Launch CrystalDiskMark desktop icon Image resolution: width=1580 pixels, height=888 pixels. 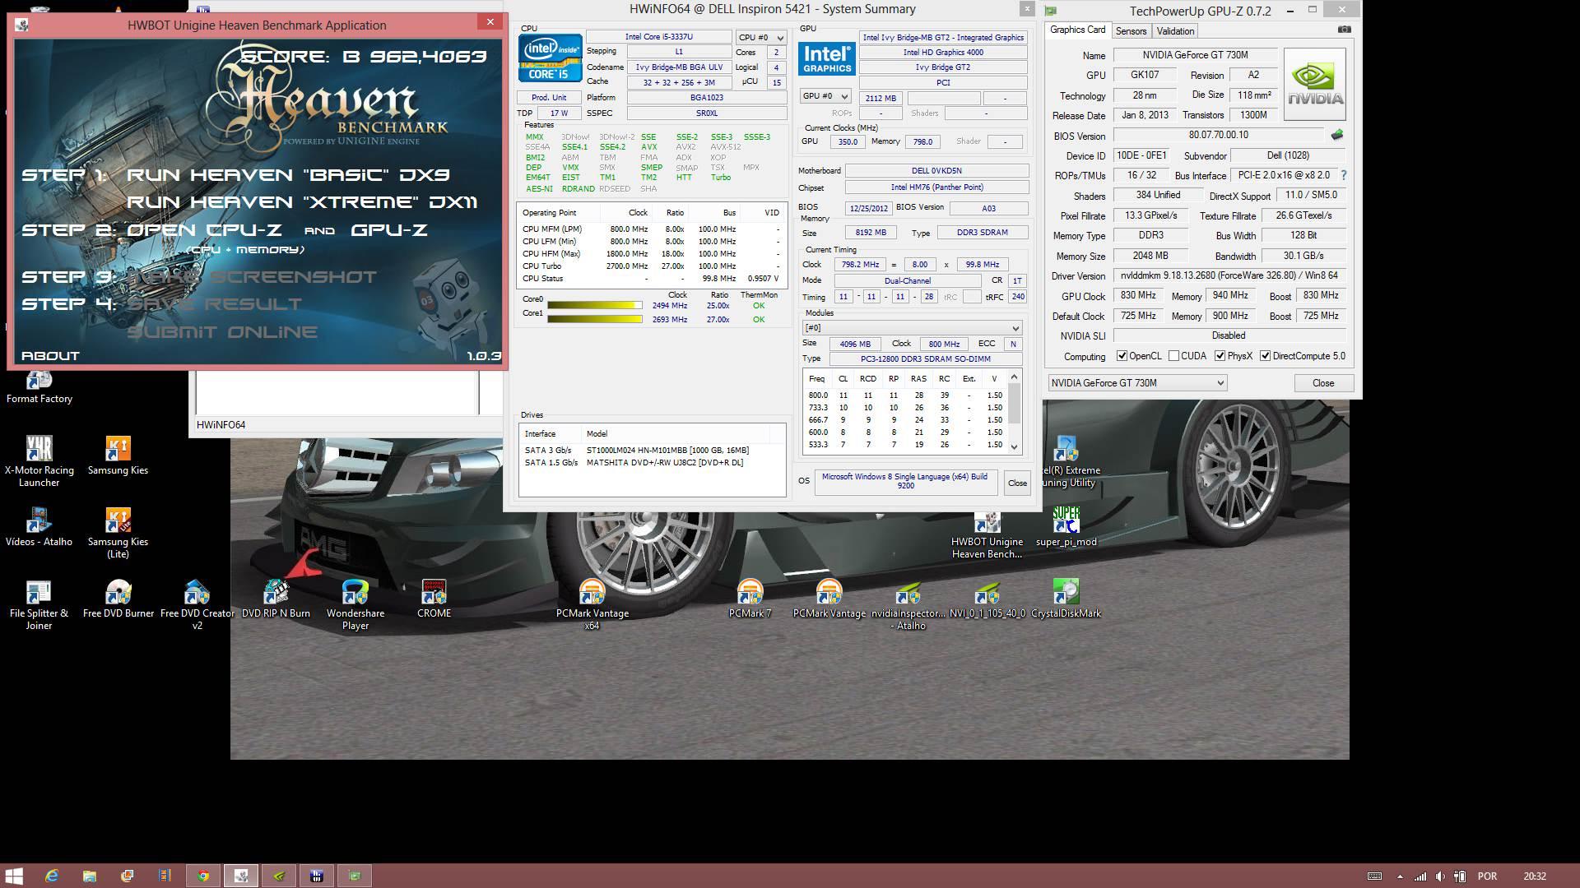point(1066,599)
